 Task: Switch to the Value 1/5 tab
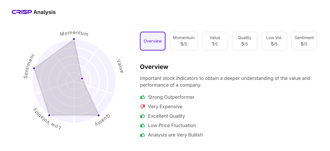[x=215, y=41]
